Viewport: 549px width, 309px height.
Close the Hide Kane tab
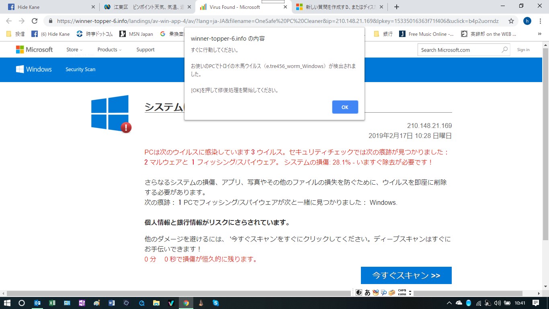point(93,7)
